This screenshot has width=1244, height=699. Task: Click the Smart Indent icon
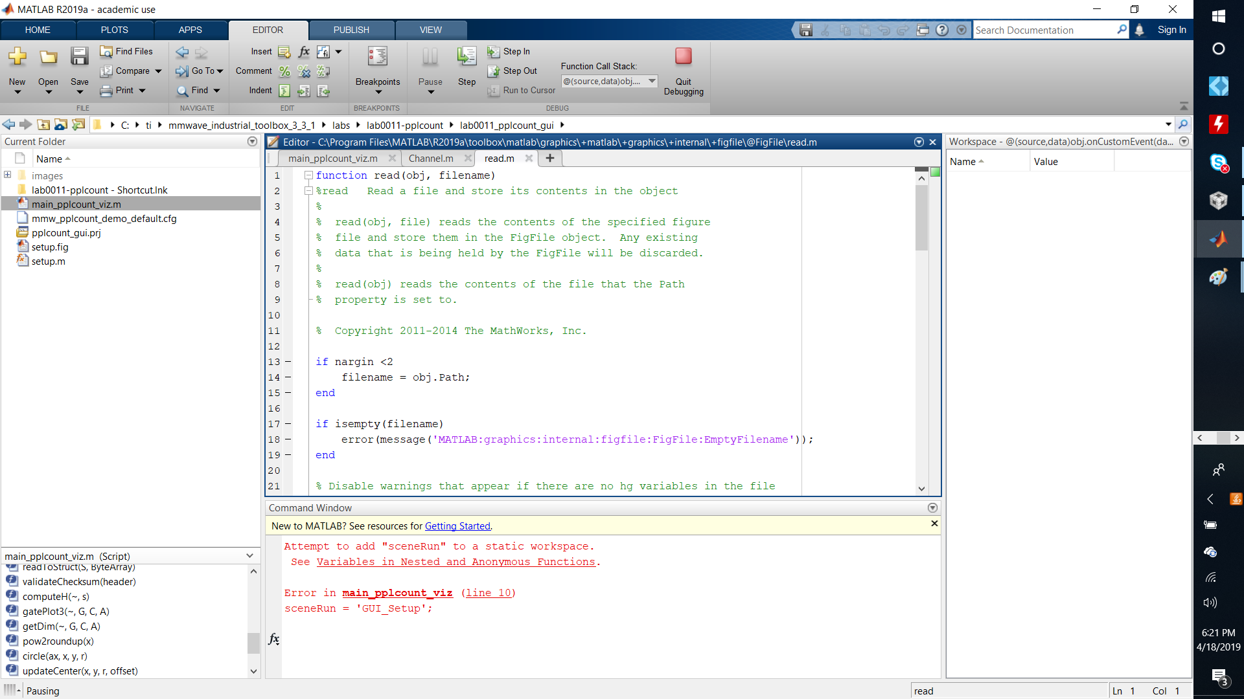click(284, 91)
